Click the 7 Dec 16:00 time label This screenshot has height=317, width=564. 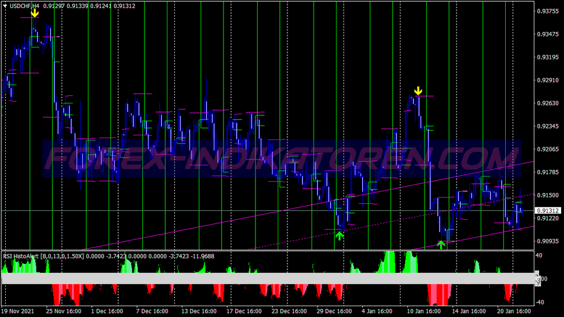[x=152, y=312]
